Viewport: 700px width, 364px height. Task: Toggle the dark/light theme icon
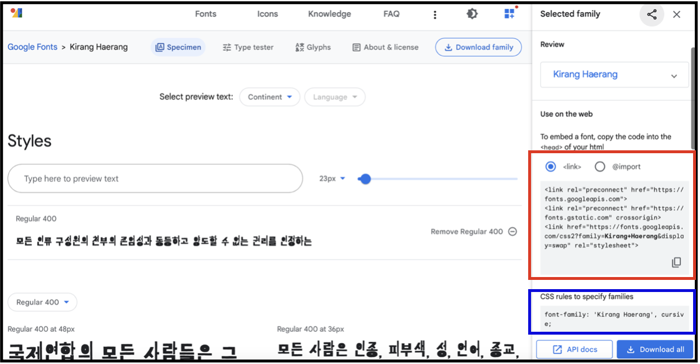[472, 14]
